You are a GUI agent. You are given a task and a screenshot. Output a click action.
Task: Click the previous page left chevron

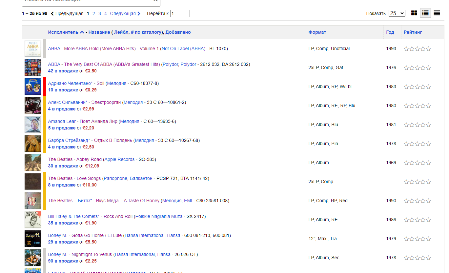click(52, 13)
